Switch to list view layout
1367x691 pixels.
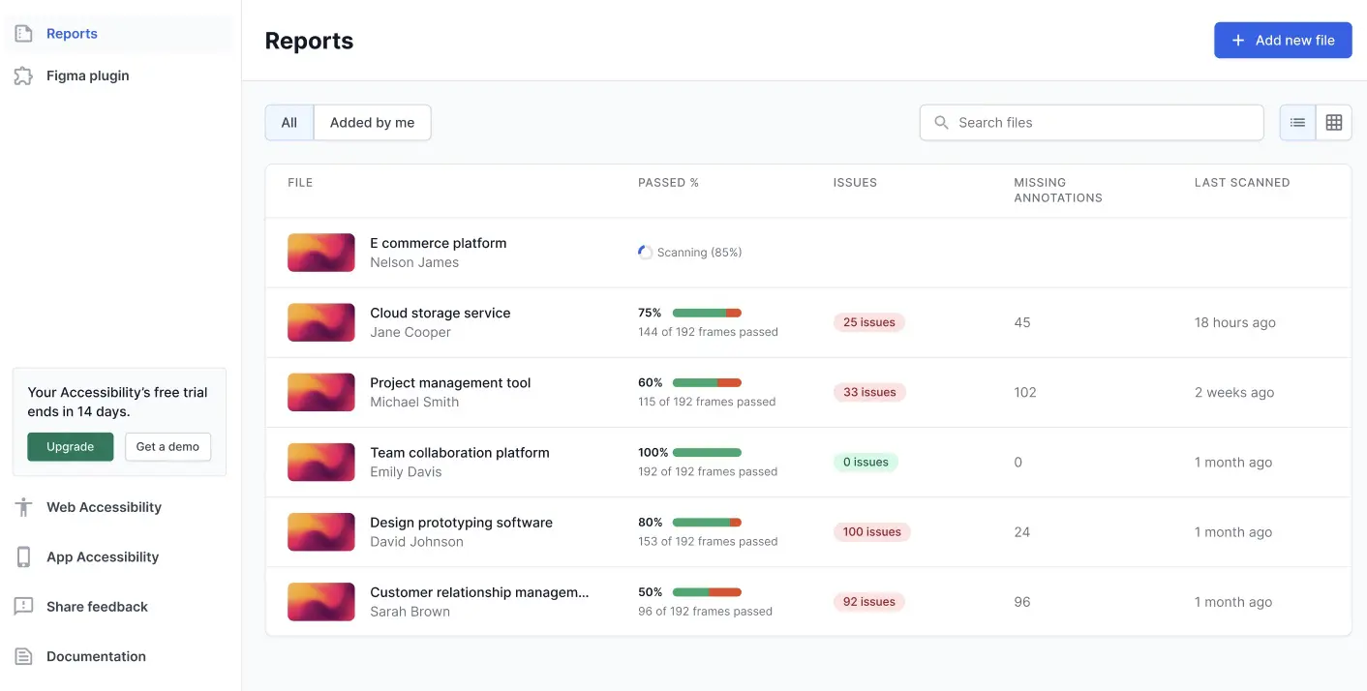click(x=1297, y=122)
